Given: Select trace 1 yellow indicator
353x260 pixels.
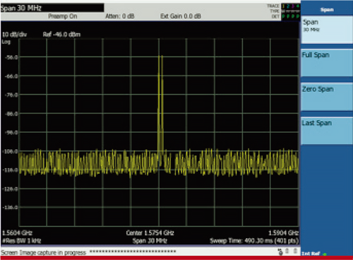Looking at the screenshot, I should 284,6.
